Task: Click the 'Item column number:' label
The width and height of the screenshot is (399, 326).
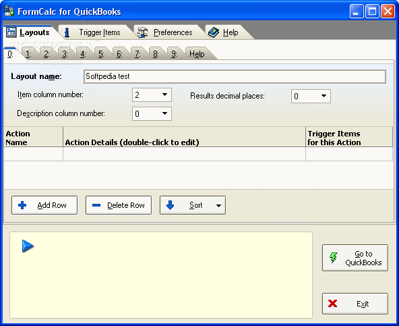Action: 50,94
